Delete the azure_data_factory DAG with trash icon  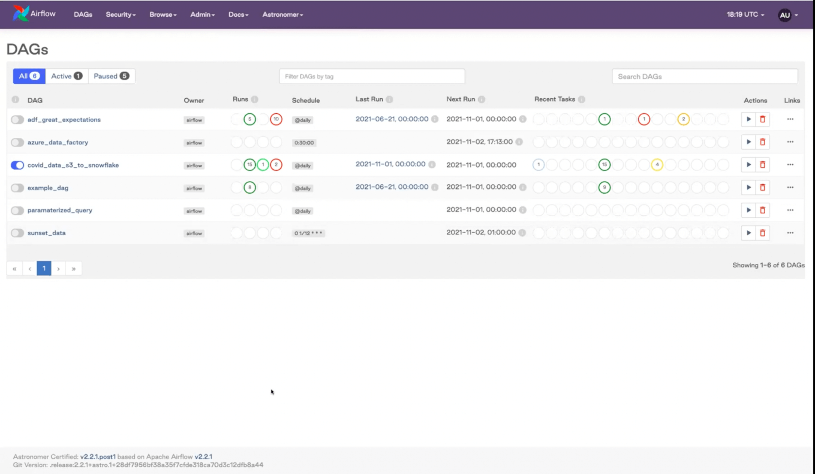[762, 142]
